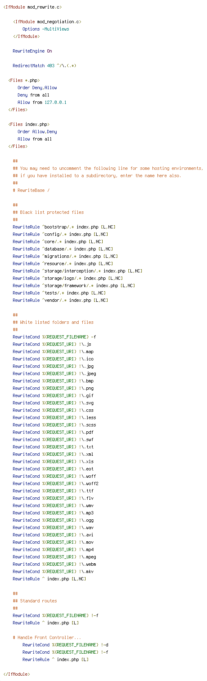Click the RewriteRule for ^bootstrap/.*

pyautogui.click(x=64, y=227)
